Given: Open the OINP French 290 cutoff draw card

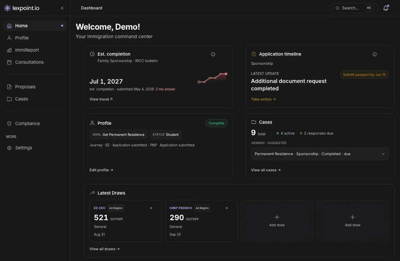Looking at the screenshot, I should pyautogui.click(x=201, y=221).
